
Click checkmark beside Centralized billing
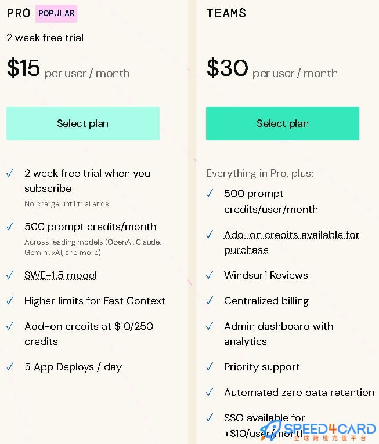coord(210,301)
